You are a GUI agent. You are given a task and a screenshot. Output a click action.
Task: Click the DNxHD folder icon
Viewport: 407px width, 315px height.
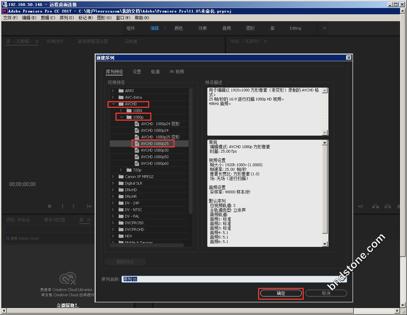[121, 190]
